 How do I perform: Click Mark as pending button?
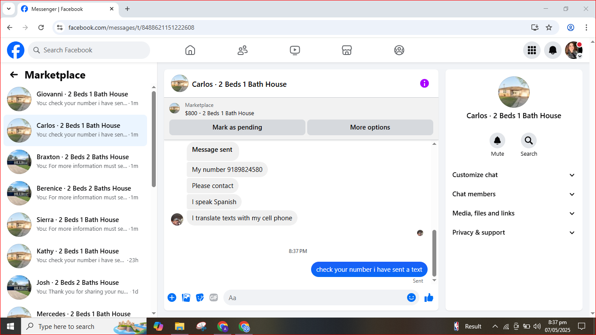[x=237, y=127]
